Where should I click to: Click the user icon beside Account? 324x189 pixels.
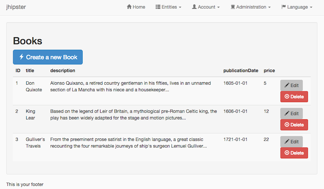point(194,7)
